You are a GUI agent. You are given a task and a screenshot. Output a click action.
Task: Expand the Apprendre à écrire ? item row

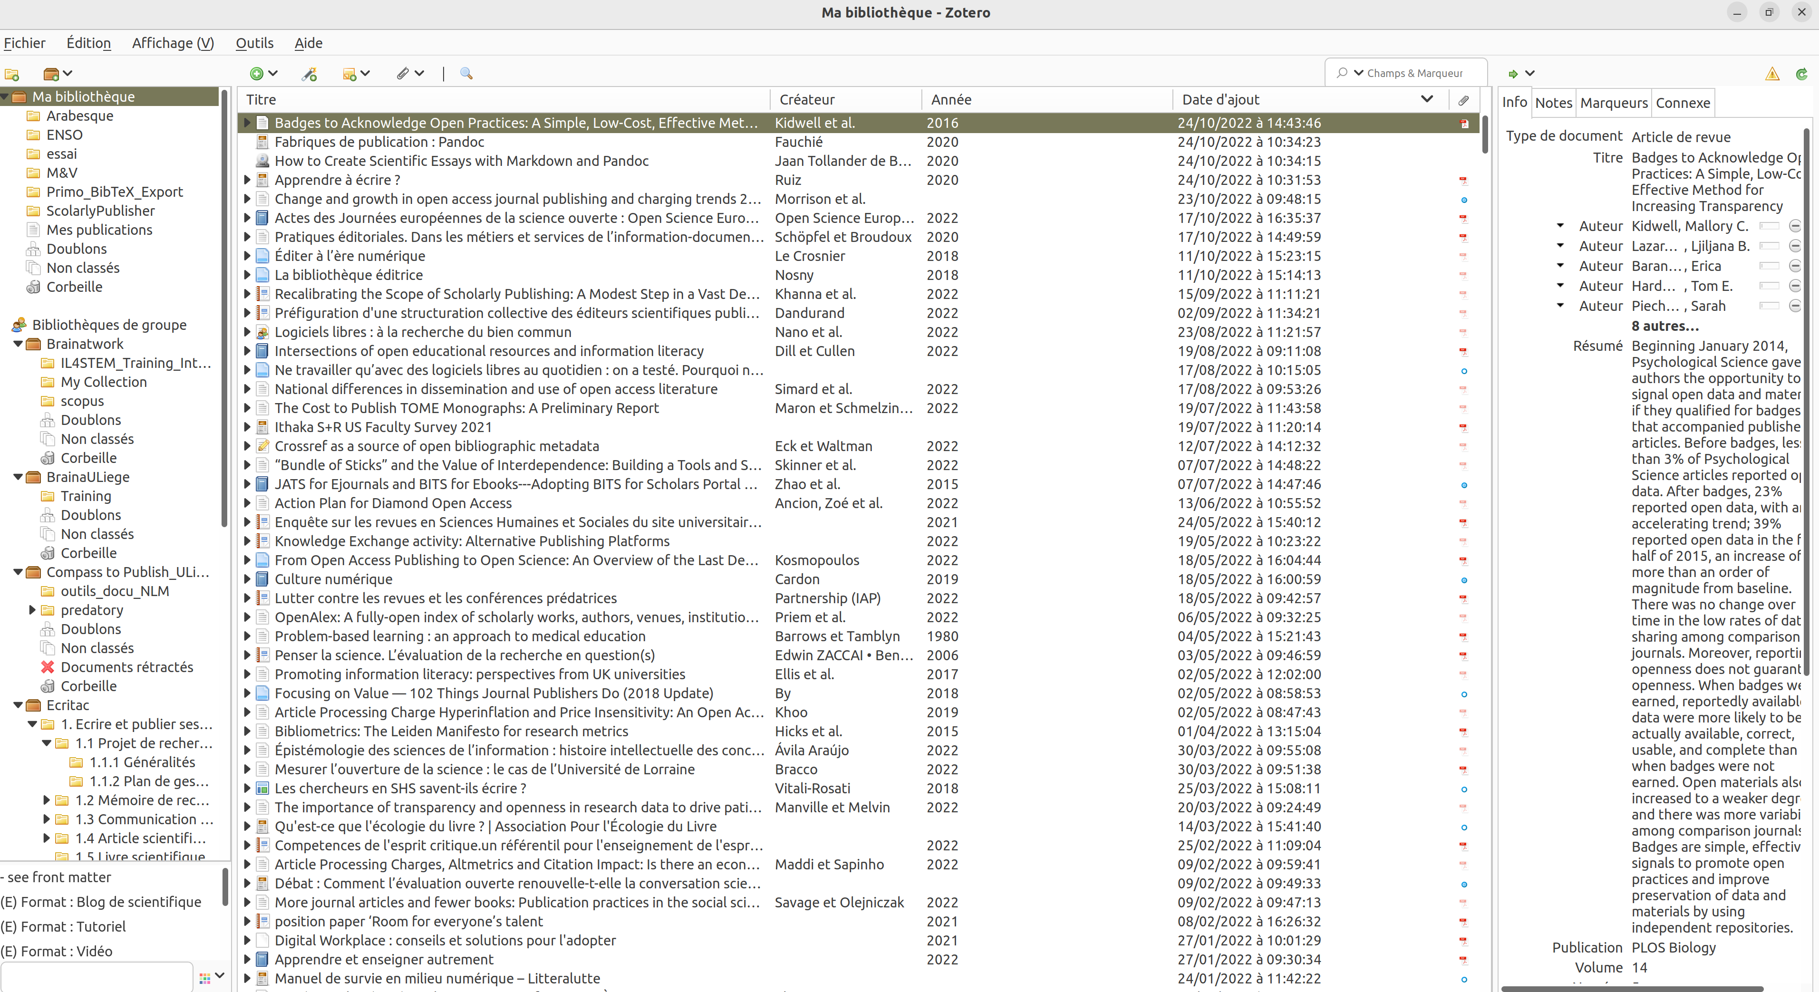(x=247, y=181)
